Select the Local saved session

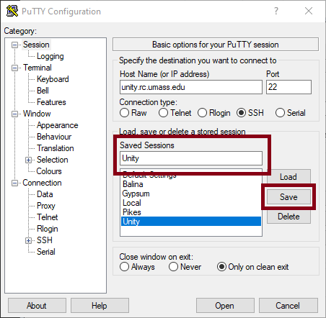191,203
